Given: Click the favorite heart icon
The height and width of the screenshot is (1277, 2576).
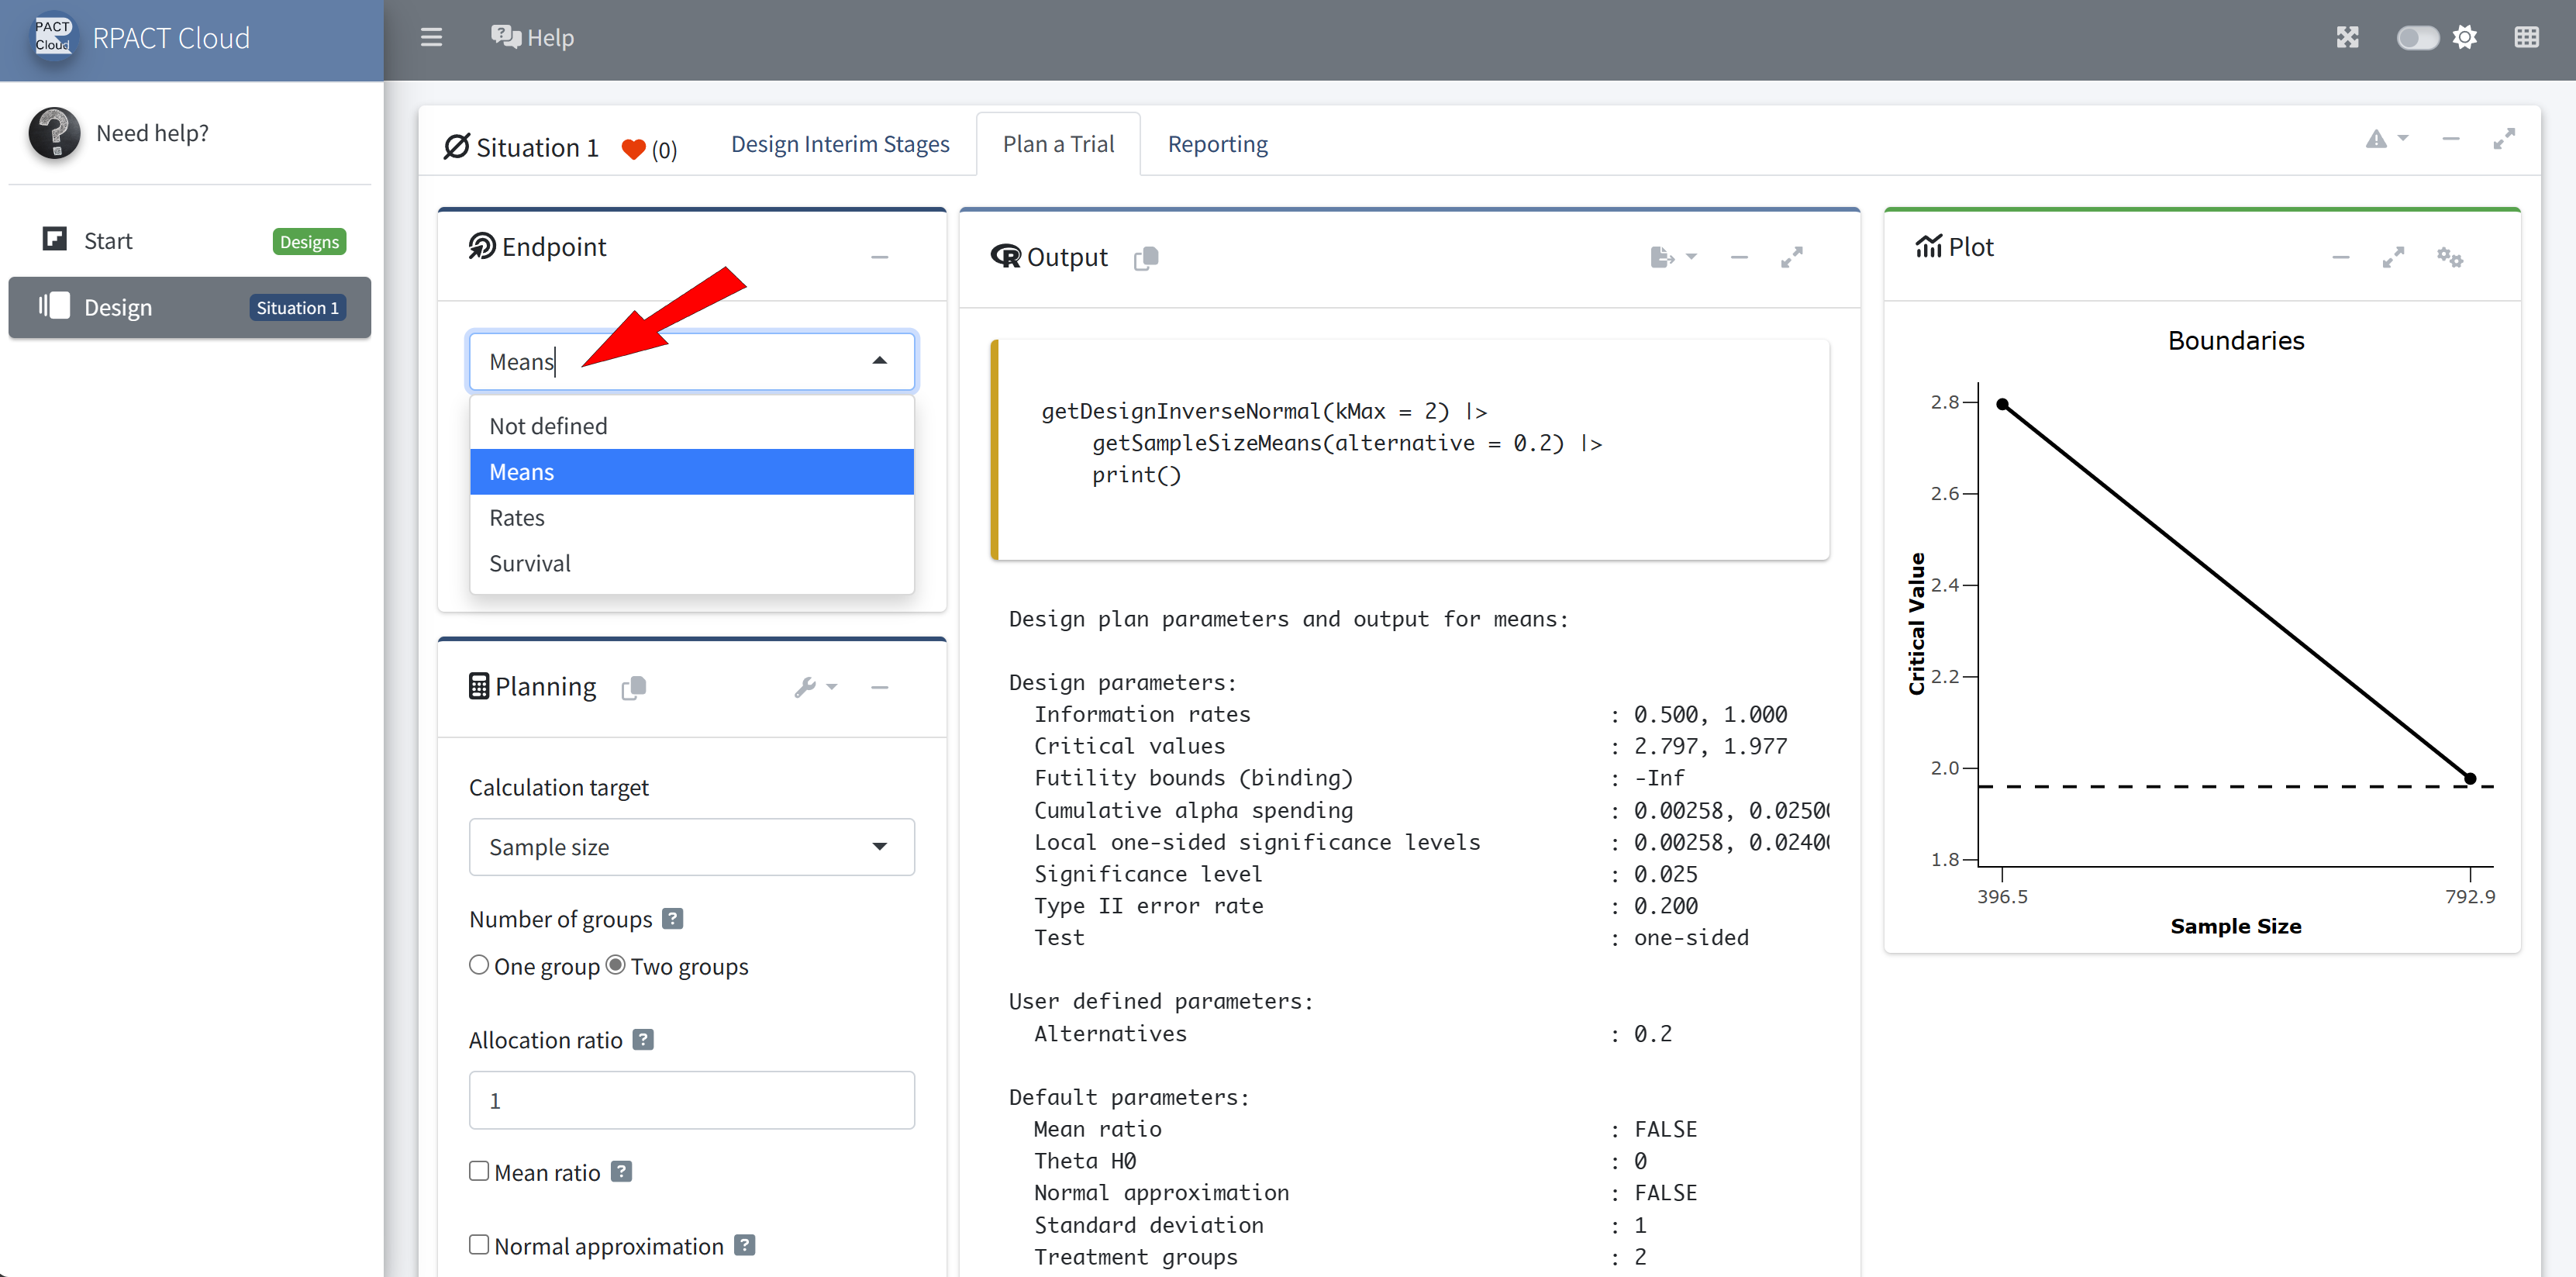Looking at the screenshot, I should click(x=633, y=149).
